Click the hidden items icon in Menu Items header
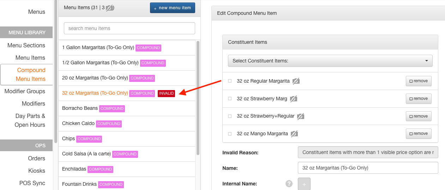The width and height of the screenshot is (445, 190). tap(110, 8)
